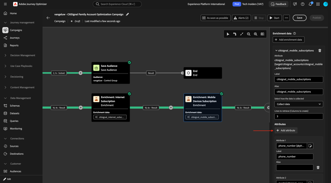Collapse the citisignal_mobile_subscriptions enrichment block

[x=276, y=51]
